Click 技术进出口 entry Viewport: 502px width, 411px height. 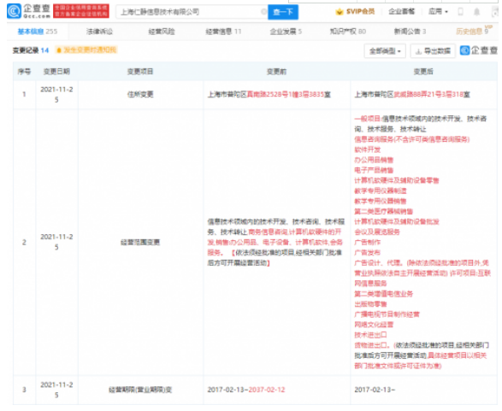coord(371,335)
